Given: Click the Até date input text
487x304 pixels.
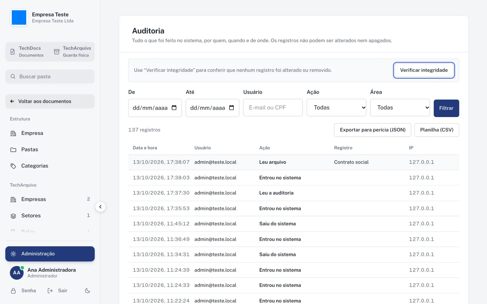Looking at the screenshot, I should [x=208, y=108].
